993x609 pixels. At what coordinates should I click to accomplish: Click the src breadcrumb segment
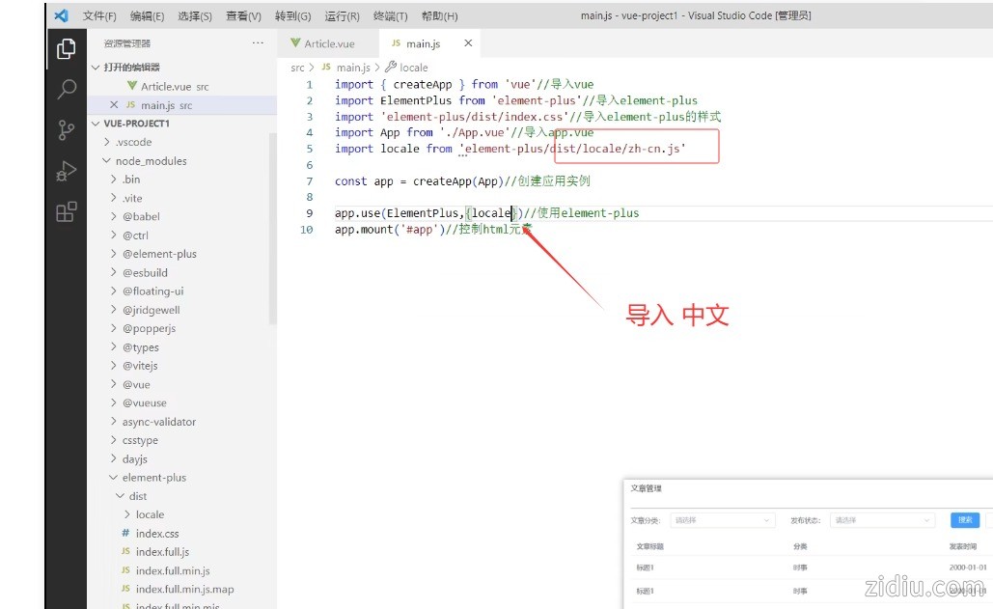[x=297, y=68]
